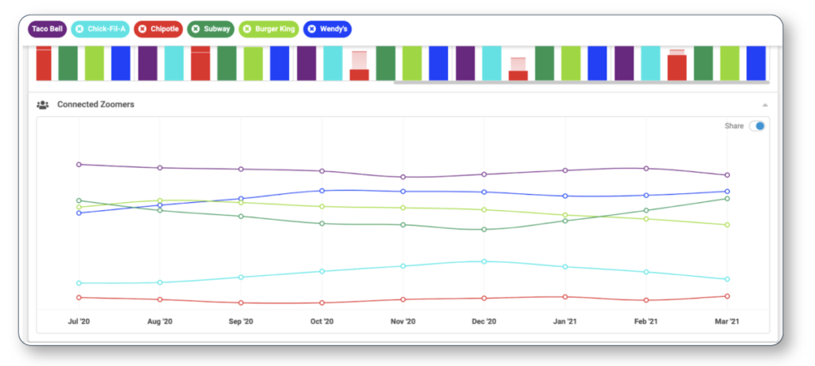Screen dimensions: 815x366
Task: Select dark green Subway point at Oct '20
Action: tap(322, 224)
